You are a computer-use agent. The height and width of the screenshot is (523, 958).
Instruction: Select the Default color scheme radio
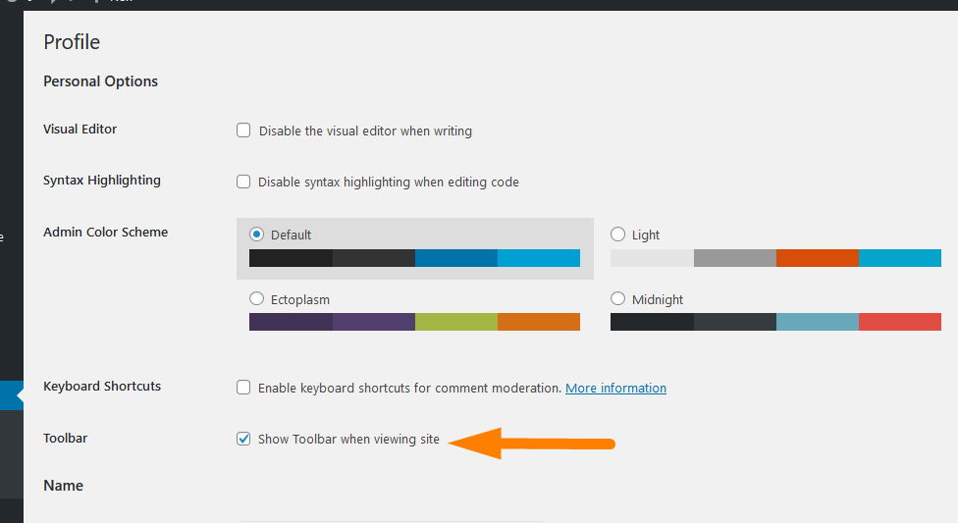[x=256, y=234]
